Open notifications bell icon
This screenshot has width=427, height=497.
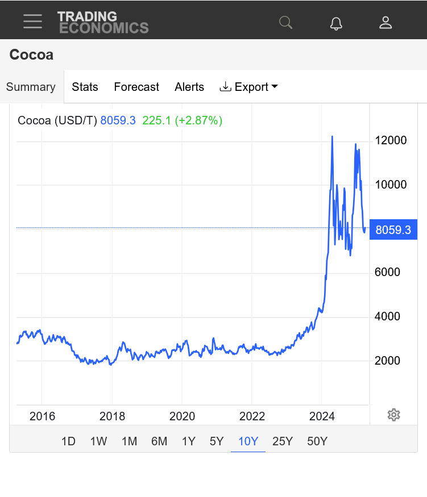click(336, 23)
